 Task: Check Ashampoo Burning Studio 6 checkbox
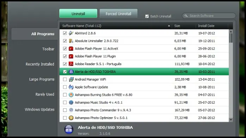pyautogui.click(x=65, y=95)
